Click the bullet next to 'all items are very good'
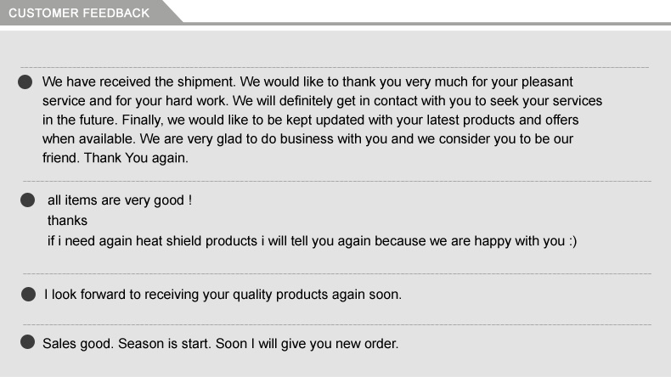Viewport: 671px width, 377px height. (27, 200)
